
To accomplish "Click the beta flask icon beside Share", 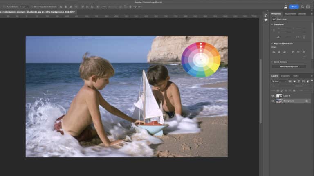I will click(x=285, y=7).
